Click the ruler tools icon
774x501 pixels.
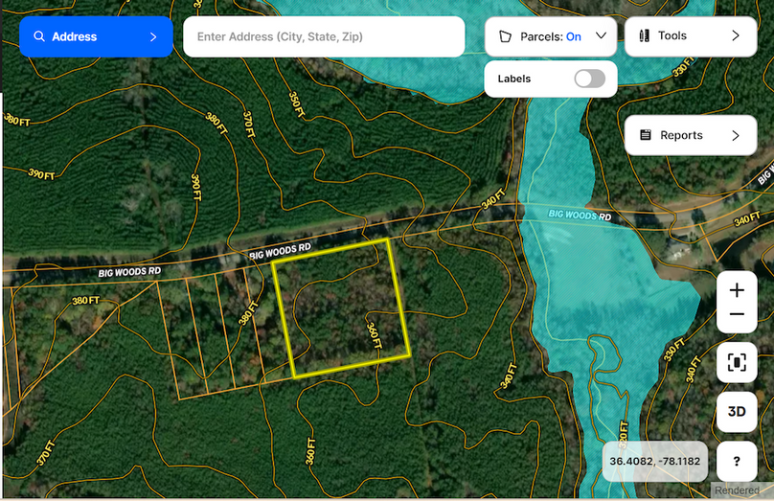(x=644, y=35)
